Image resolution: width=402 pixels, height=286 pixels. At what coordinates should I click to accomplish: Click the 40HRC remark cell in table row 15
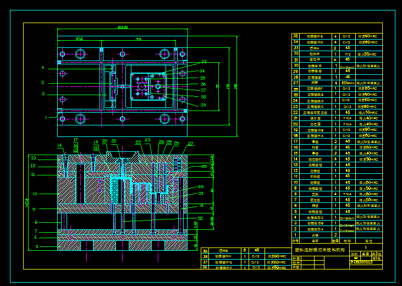pos(368,153)
